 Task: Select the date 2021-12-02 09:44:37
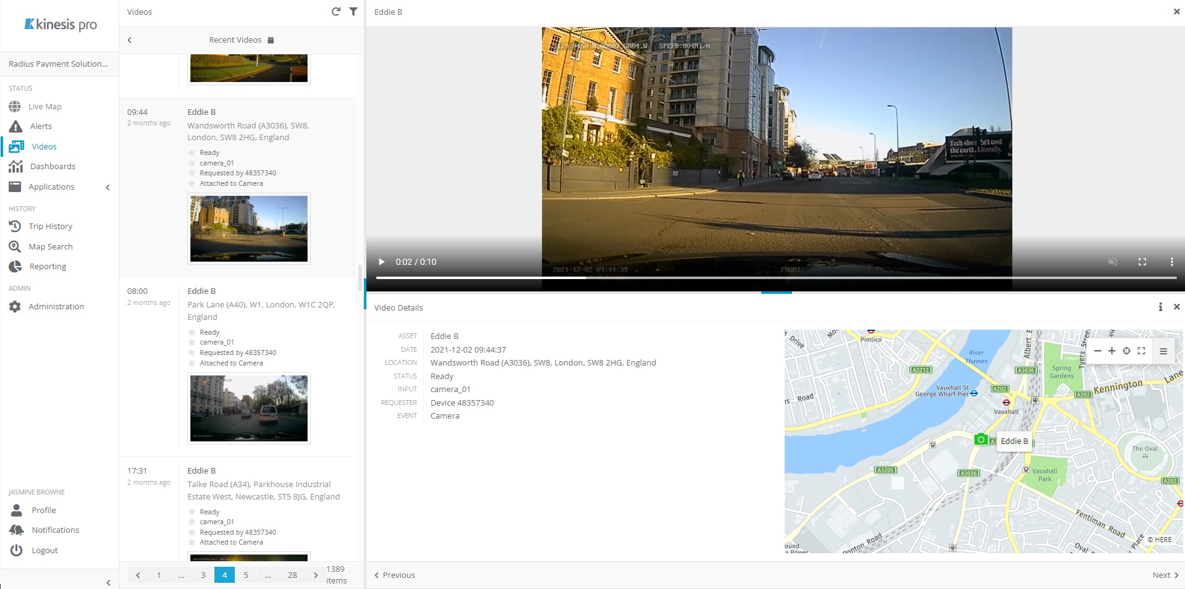click(x=468, y=349)
